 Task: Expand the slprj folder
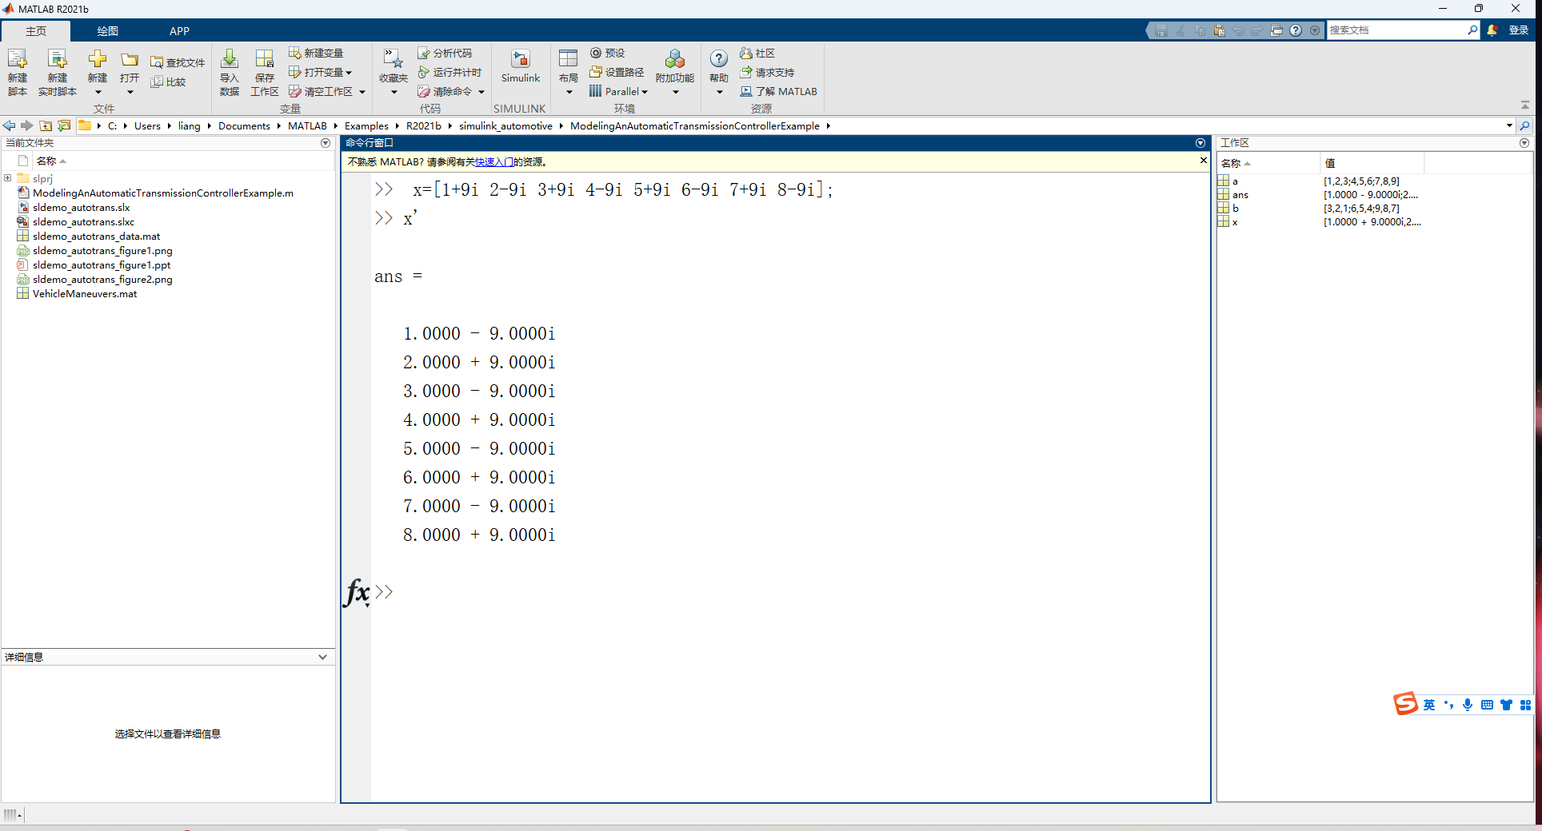8,178
